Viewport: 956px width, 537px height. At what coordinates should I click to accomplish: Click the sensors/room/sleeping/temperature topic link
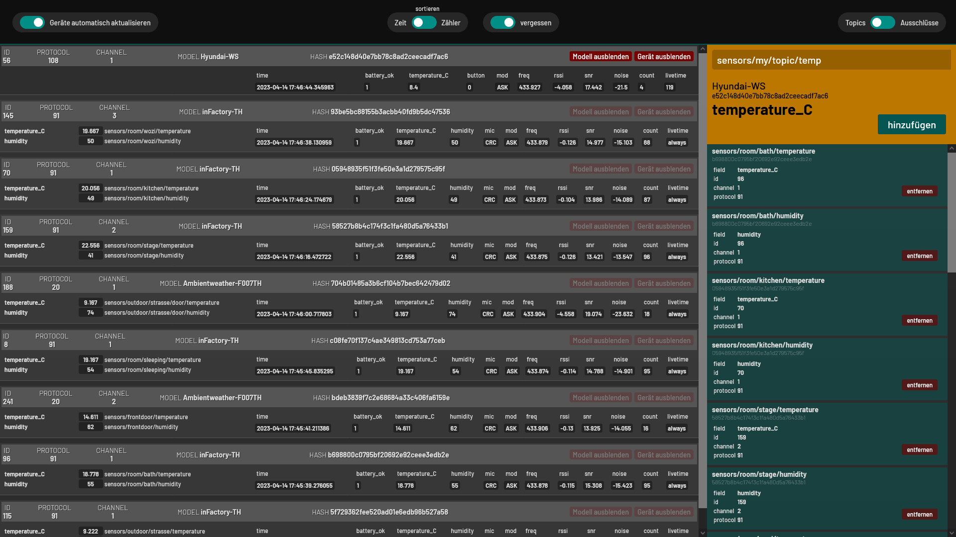pos(152,360)
